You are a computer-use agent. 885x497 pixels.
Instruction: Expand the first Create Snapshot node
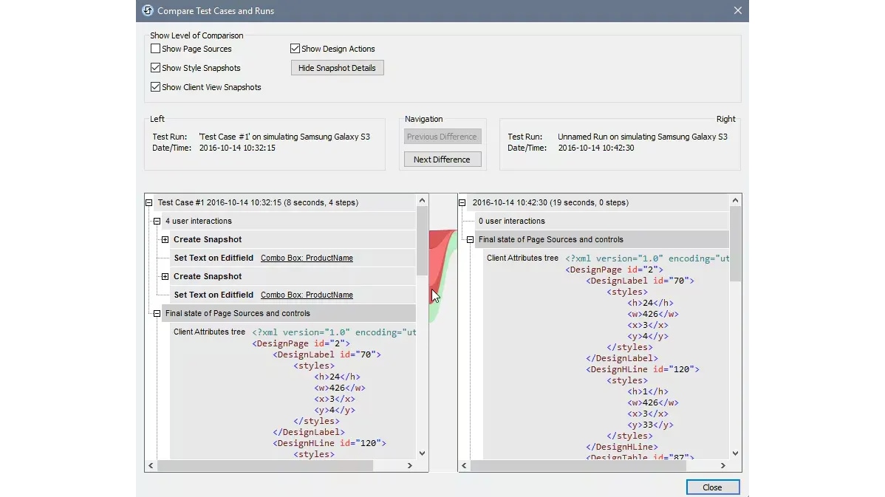pos(165,239)
